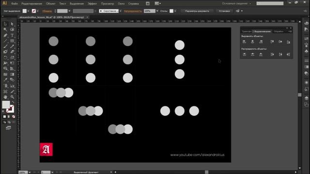Select the Type tool
The image size is (310, 174).
coord(12,35)
